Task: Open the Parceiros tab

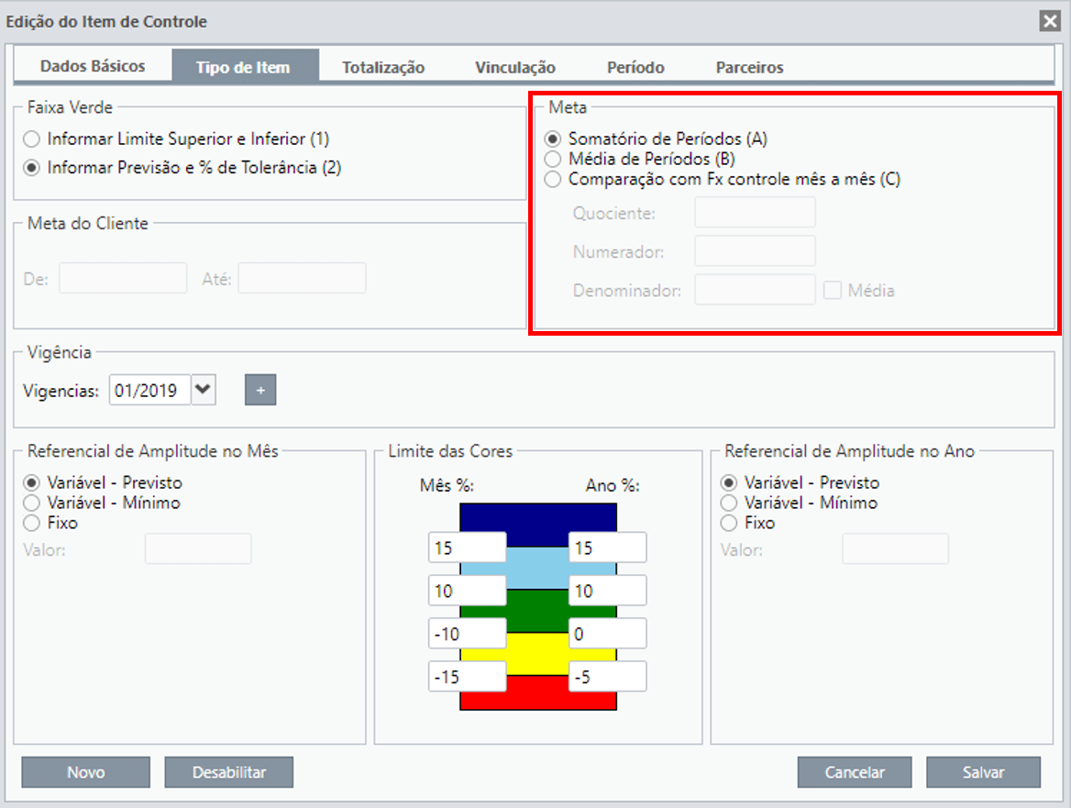Action: click(x=749, y=67)
